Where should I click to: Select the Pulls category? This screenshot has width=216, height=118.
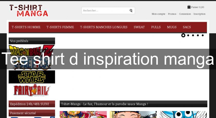click(x=156, y=27)
